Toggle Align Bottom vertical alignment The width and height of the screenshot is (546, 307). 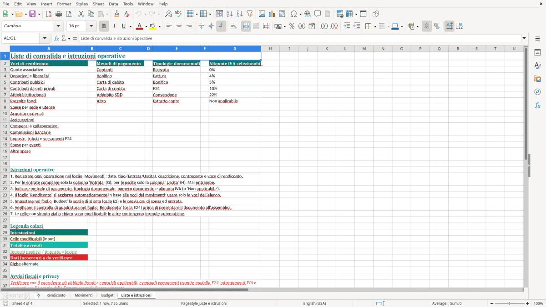click(221, 26)
